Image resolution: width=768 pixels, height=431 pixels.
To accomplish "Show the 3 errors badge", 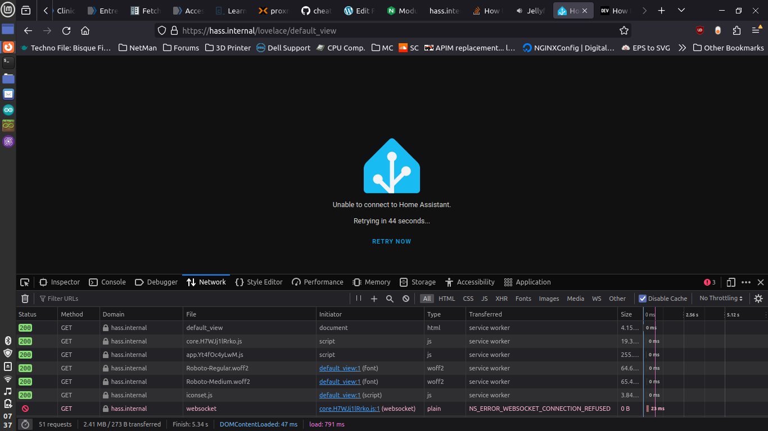I will pyautogui.click(x=710, y=282).
